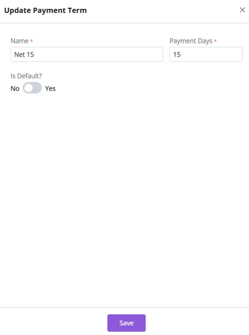This screenshot has width=249, height=335.
Task: Click the red asterisk next to Name
Action: (x=31, y=42)
